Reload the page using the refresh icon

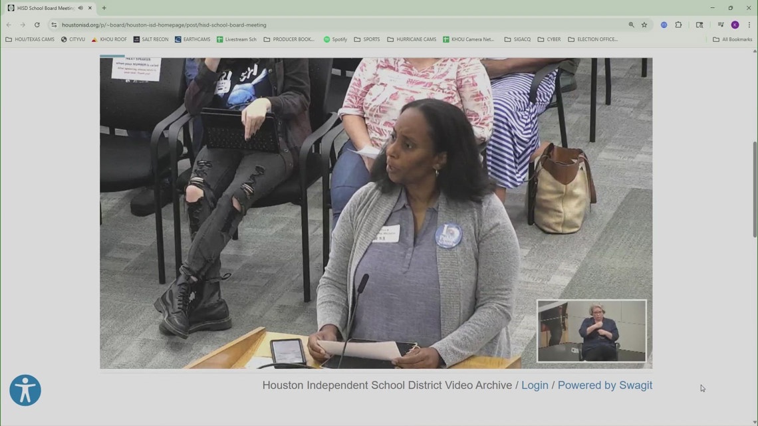[37, 25]
